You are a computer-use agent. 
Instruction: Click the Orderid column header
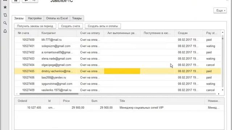30,101
